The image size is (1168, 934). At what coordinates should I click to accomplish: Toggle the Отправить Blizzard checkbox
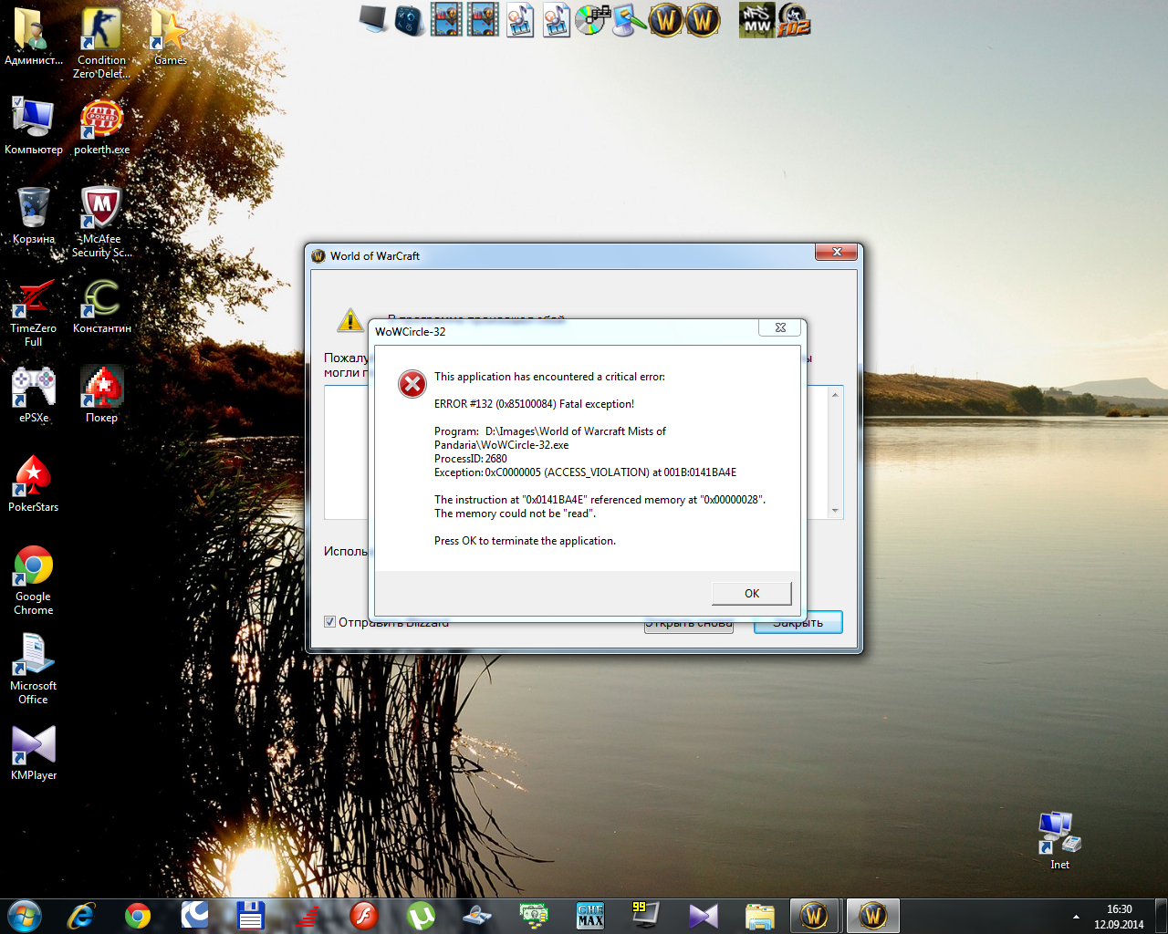click(x=329, y=622)
